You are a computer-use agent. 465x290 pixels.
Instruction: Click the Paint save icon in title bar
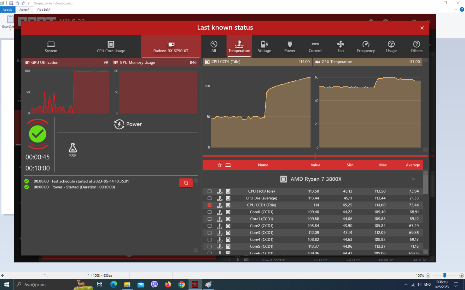tap(11, 3)
